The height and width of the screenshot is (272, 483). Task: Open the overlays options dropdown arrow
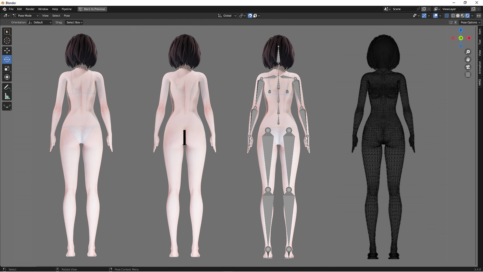[x=440, y=15]
